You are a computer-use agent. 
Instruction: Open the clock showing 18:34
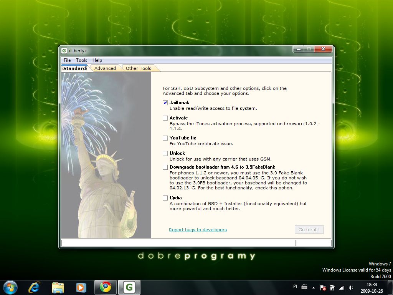[x=372, y=288]
